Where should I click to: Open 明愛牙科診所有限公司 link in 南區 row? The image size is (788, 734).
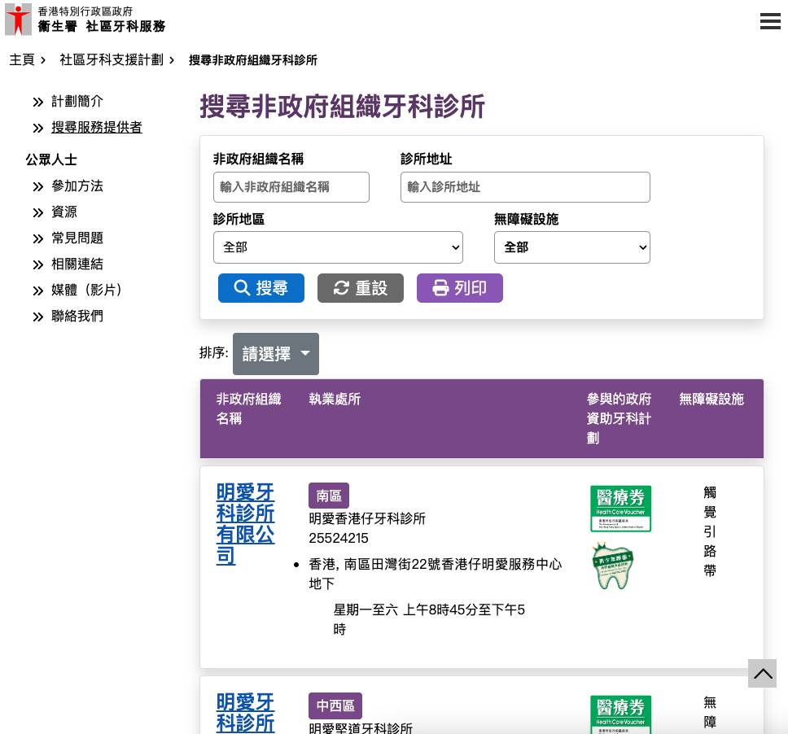pyautogui.click(x=245, y=524)
